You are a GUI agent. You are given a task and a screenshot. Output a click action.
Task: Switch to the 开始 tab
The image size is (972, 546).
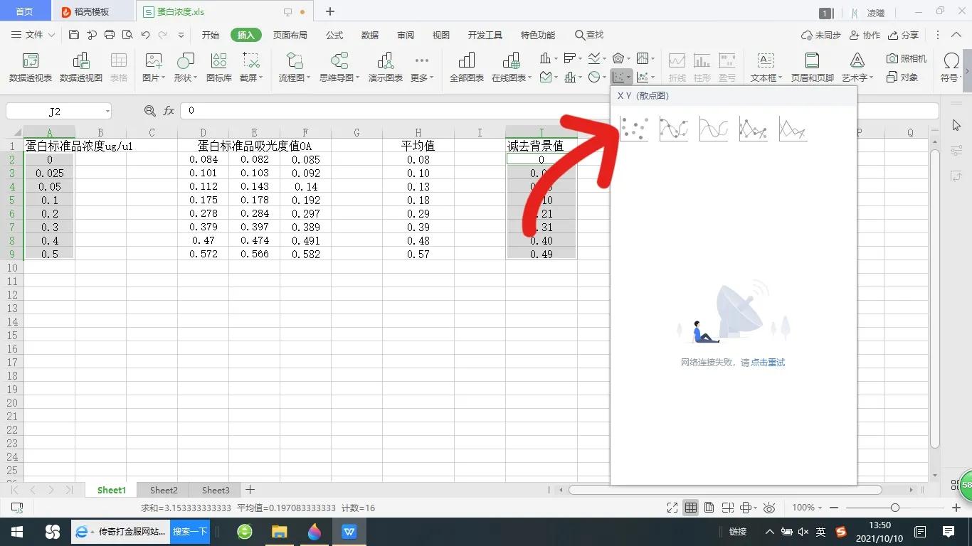point(211,35)
